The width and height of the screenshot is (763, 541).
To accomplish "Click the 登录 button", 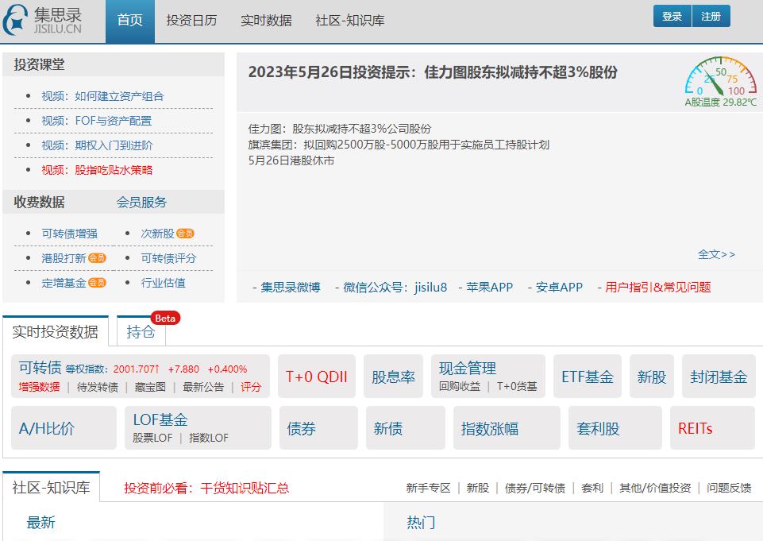I will [671, 15].
